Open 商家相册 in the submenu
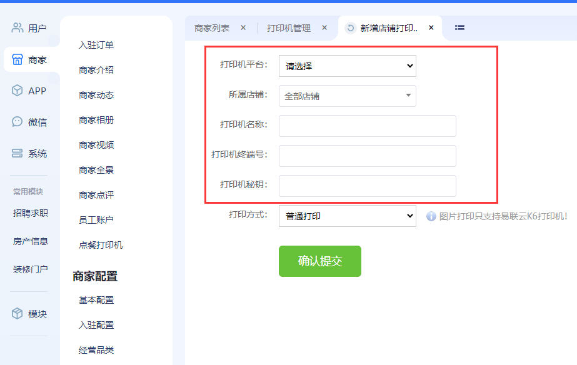 click(x=96, y=120)
